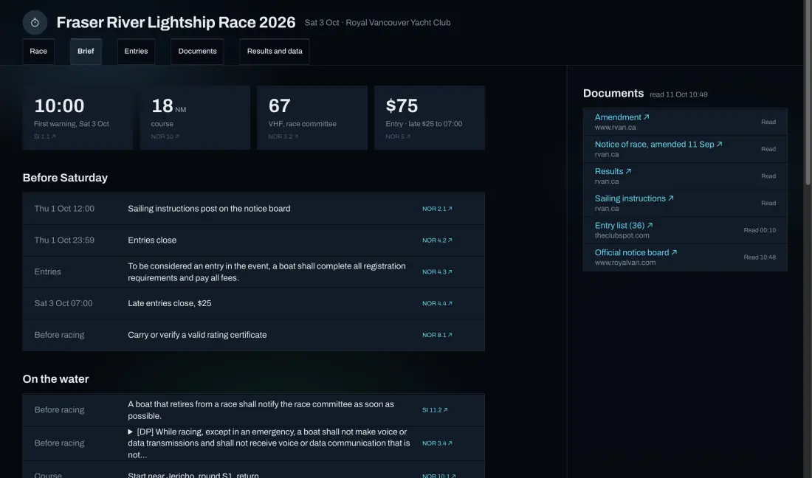
Task: Open the Official notice board link
Action: [x=636, y=252]
